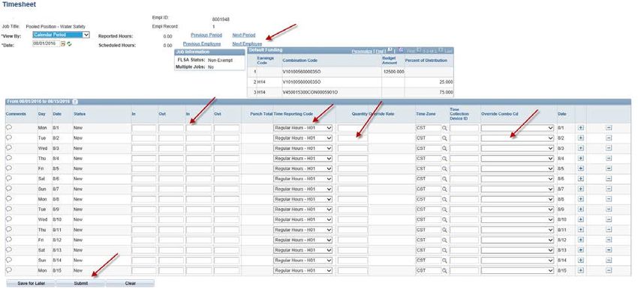The width and height of the screenshot is (638, 289).
Task: Click Percent of Distribution column header
Action: click(x=426, y=61)
